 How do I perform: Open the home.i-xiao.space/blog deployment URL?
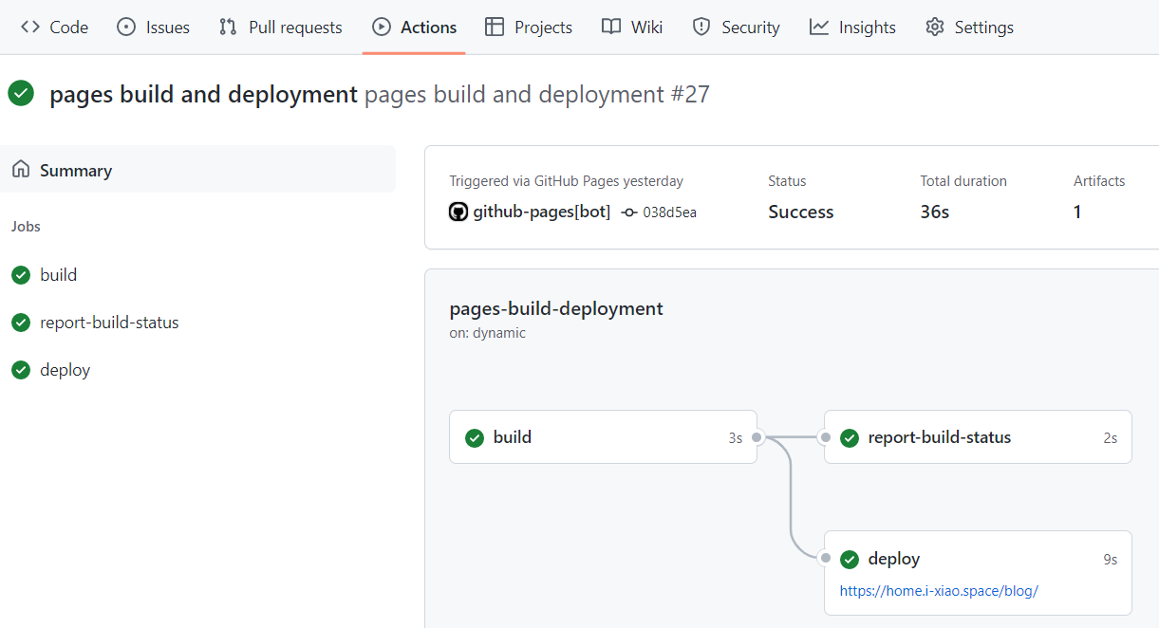click(x=939, y=590)
